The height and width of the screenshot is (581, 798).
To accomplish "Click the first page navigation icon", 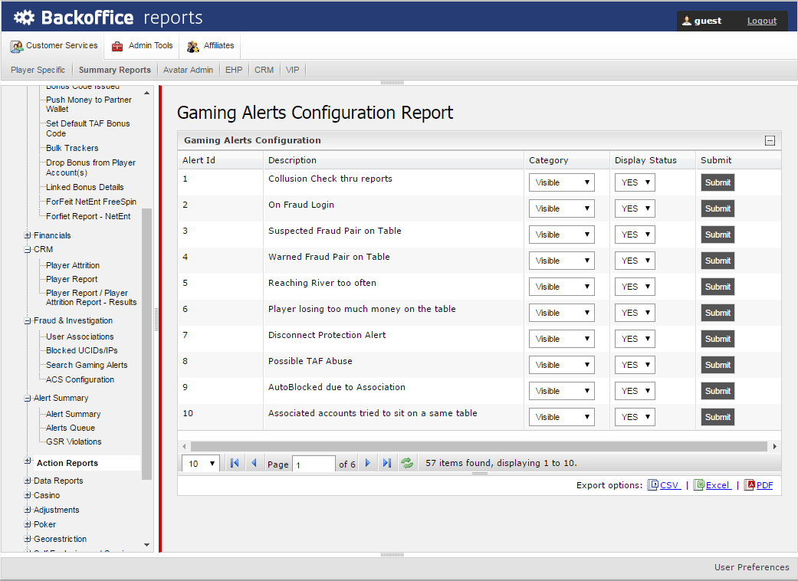I will [x=235, y=463].
